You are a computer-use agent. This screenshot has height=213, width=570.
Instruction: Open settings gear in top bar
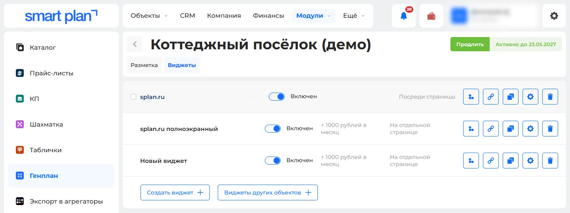[554, 16]
